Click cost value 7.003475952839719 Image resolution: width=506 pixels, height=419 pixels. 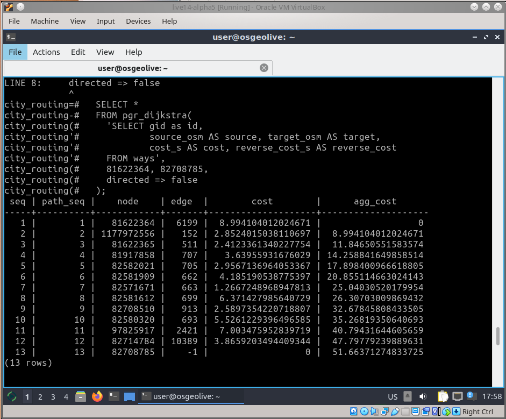pos(265,331)
